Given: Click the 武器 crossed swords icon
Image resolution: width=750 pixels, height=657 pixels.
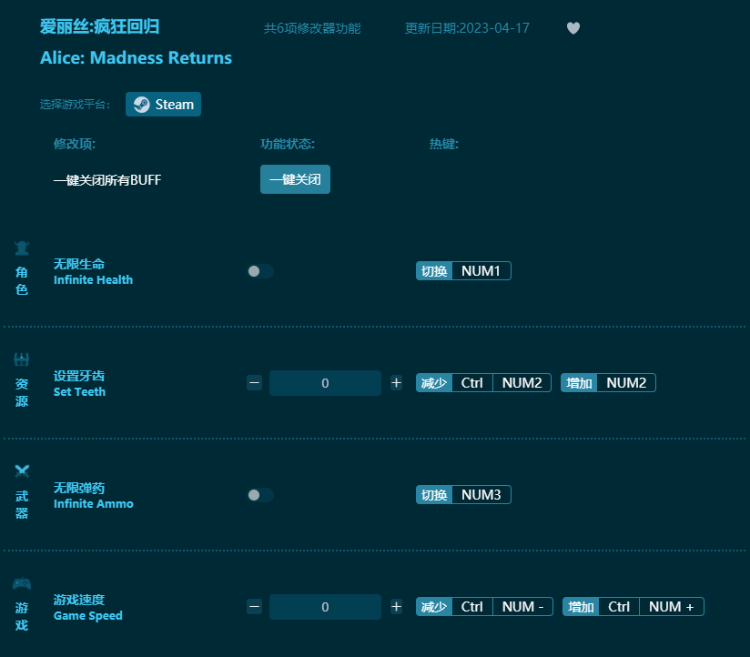Looking at the screenshot, I should pyautogui.click(x=22, y=471).
